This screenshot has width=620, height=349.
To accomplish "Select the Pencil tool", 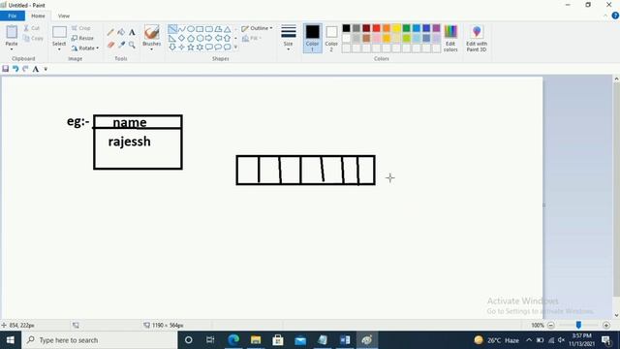I will coord(110,32).
